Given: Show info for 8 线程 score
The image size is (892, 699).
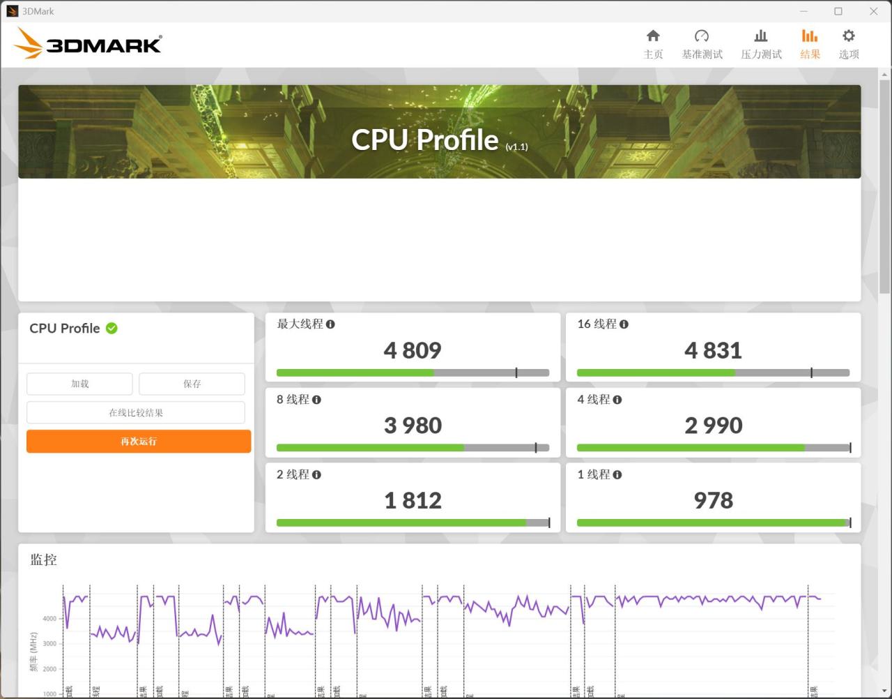Looking at the screenshot, I should pos(316,400).
